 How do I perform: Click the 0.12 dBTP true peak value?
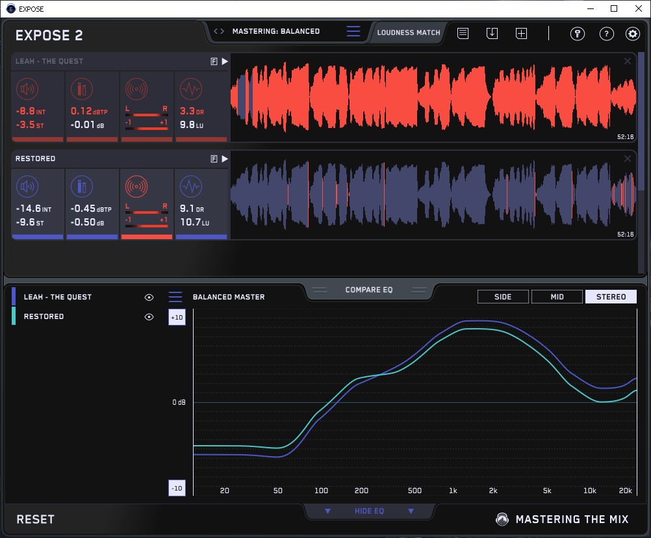(x=89, y=111)
